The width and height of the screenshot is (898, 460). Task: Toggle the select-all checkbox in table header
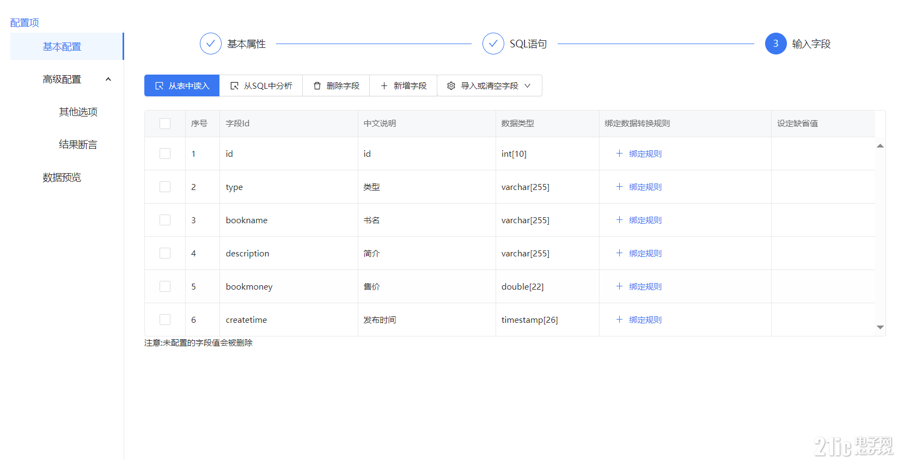pos(165,124)
